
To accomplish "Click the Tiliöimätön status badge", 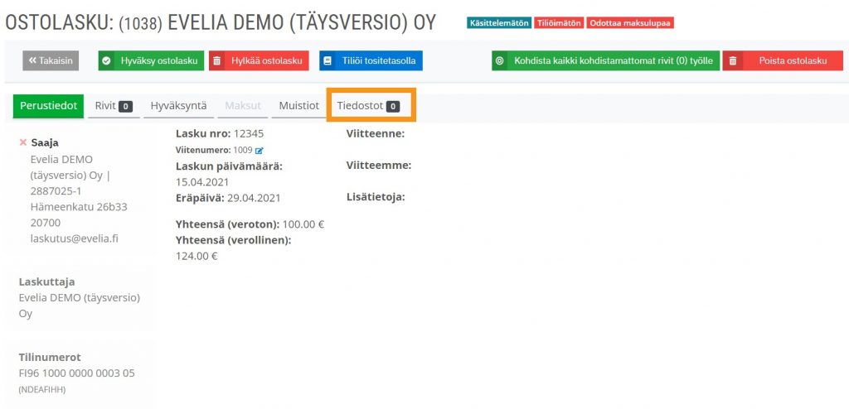I will pyautogui.click(x=559, y=23).
